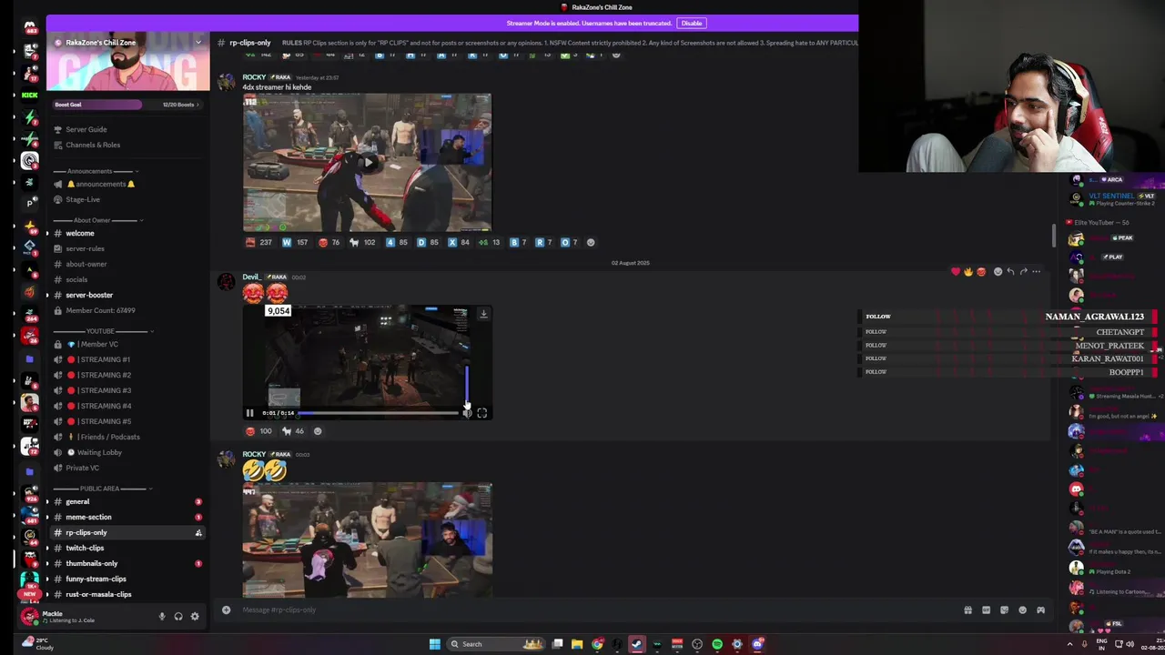The height and width of the screenshot is (655, 1165).
Task: Switch to the general channel
Action: pos(77,501)
